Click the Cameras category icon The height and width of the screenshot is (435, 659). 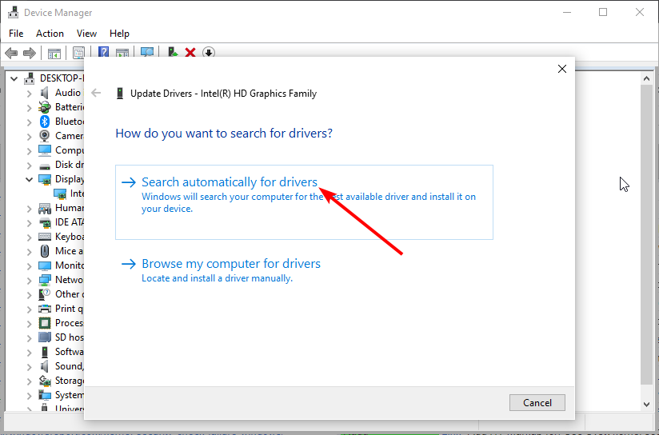(45, 136)
